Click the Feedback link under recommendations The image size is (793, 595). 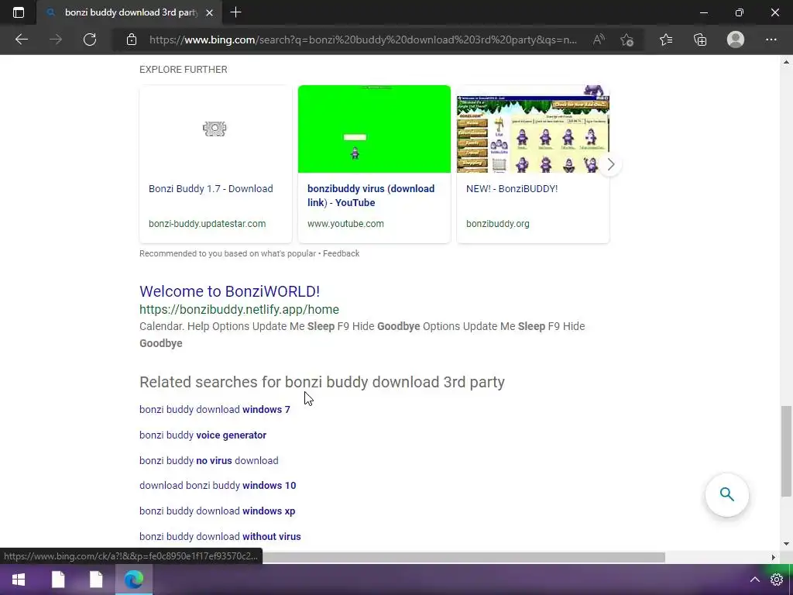tap(341, 253)
